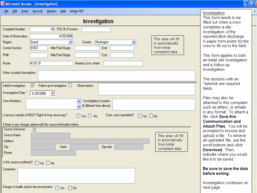257x193 pixels.
Task: Click the Source Name field
Action: point(51,135)
